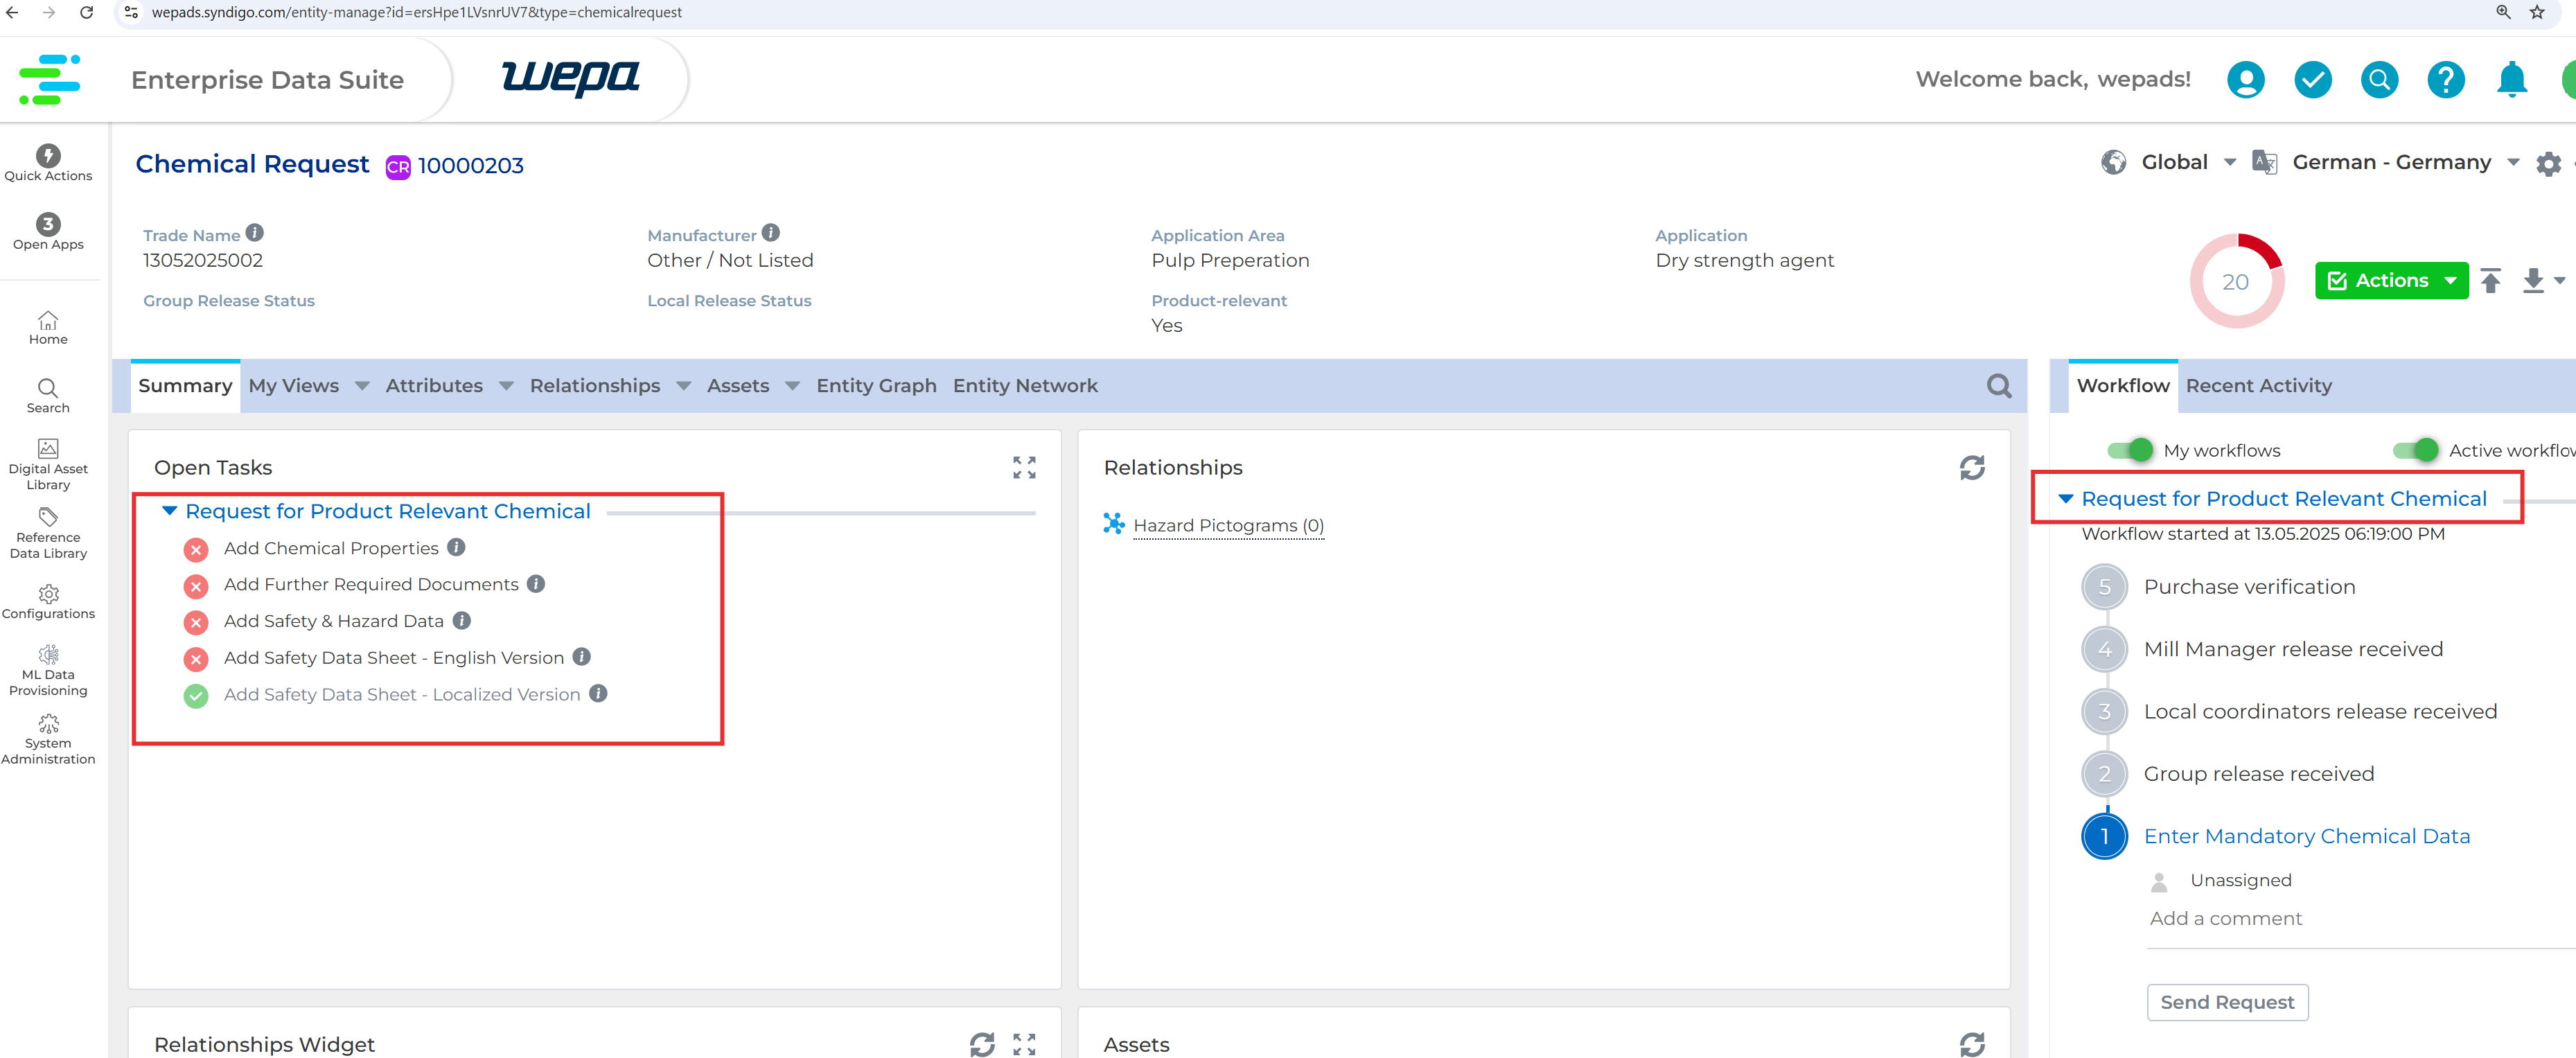This screenshot has height=1058, width=2576.
Task: Collapse Request for Product Relevant Chemical workflow
Action: [2066, 498]
